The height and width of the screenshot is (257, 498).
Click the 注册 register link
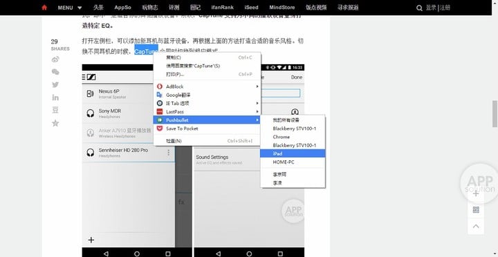click(x=445, y=8)
